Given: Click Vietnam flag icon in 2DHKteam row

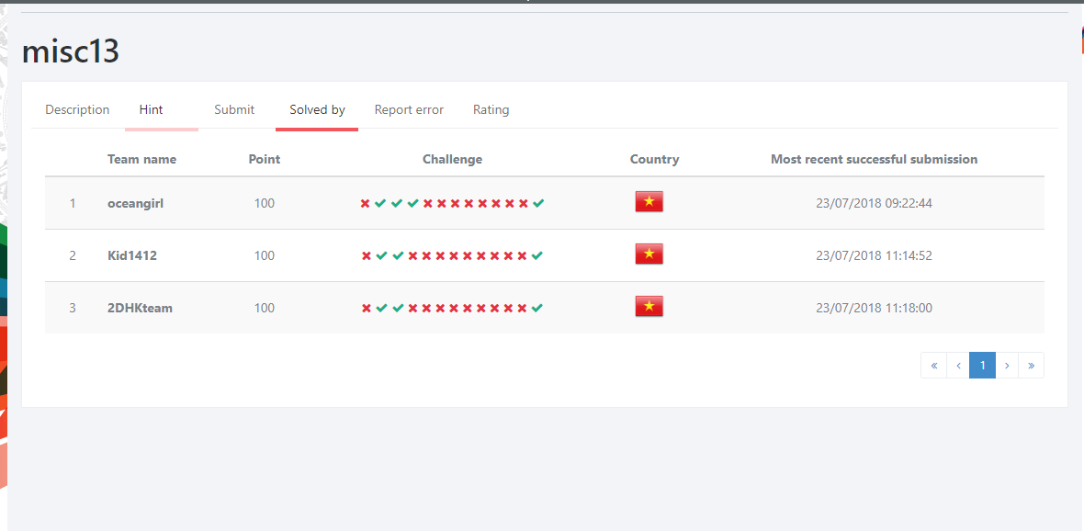Looking at the screenshot, I should point(649,307).
